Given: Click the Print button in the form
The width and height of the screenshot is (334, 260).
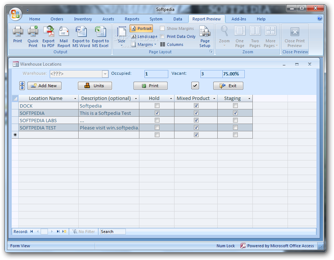Looking at the screenshot, I should [150, 86].
